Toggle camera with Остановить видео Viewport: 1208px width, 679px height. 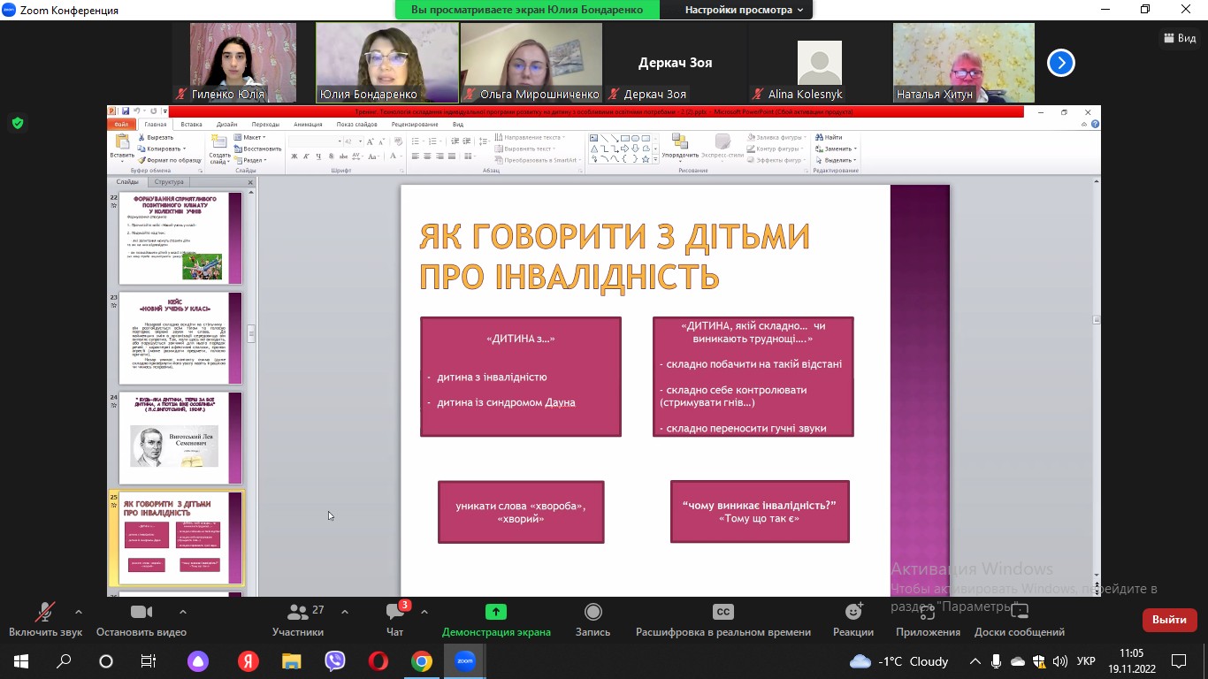[x=141, y=613]
